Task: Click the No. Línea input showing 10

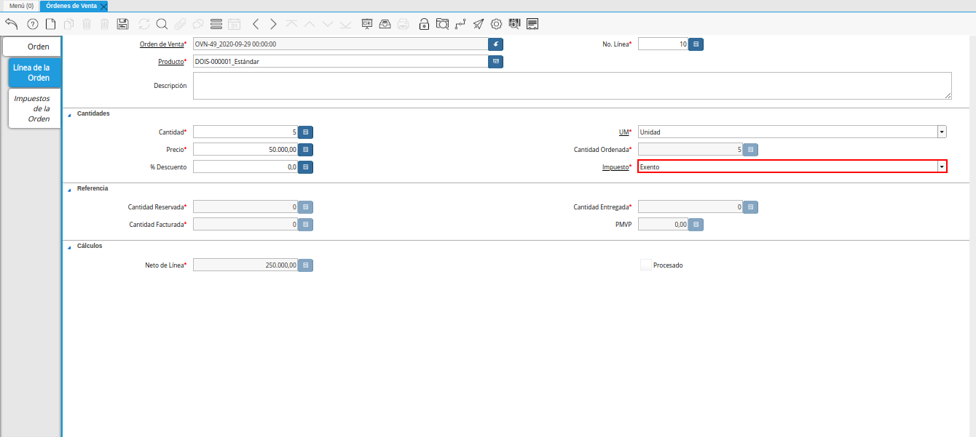Action: pos(663,44)
